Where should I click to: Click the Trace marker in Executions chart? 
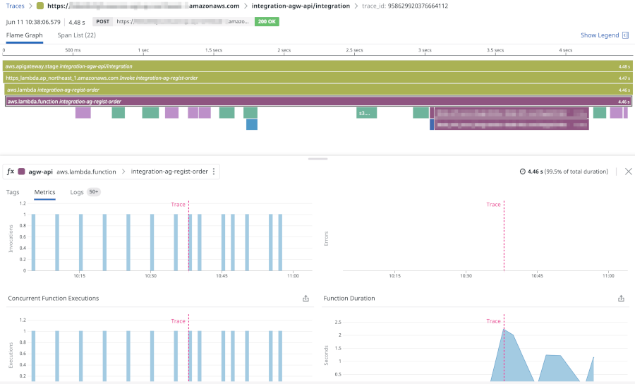178,321
